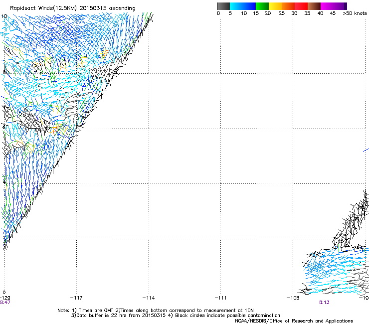Click the cyan 5-10 knots legend segment

point(236,6)
